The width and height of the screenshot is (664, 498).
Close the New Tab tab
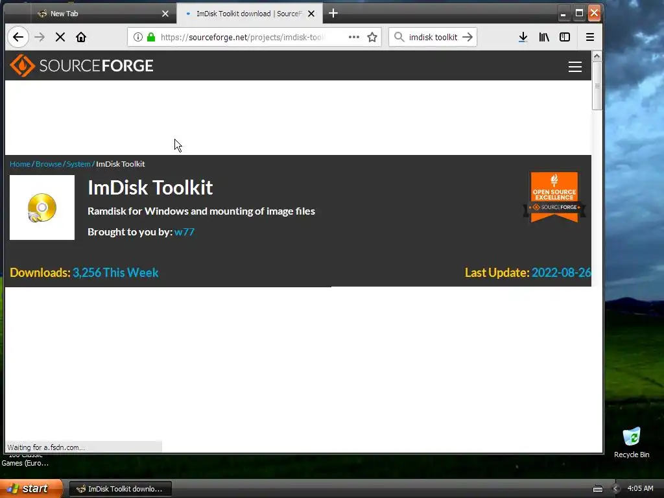pyautogui.click(x=165, y=14)
